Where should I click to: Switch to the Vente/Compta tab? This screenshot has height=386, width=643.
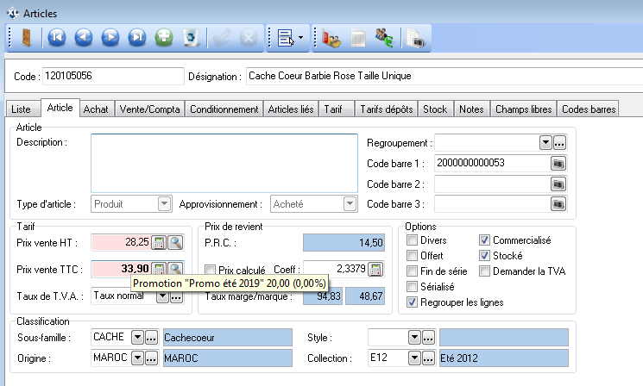click(150, 109)
